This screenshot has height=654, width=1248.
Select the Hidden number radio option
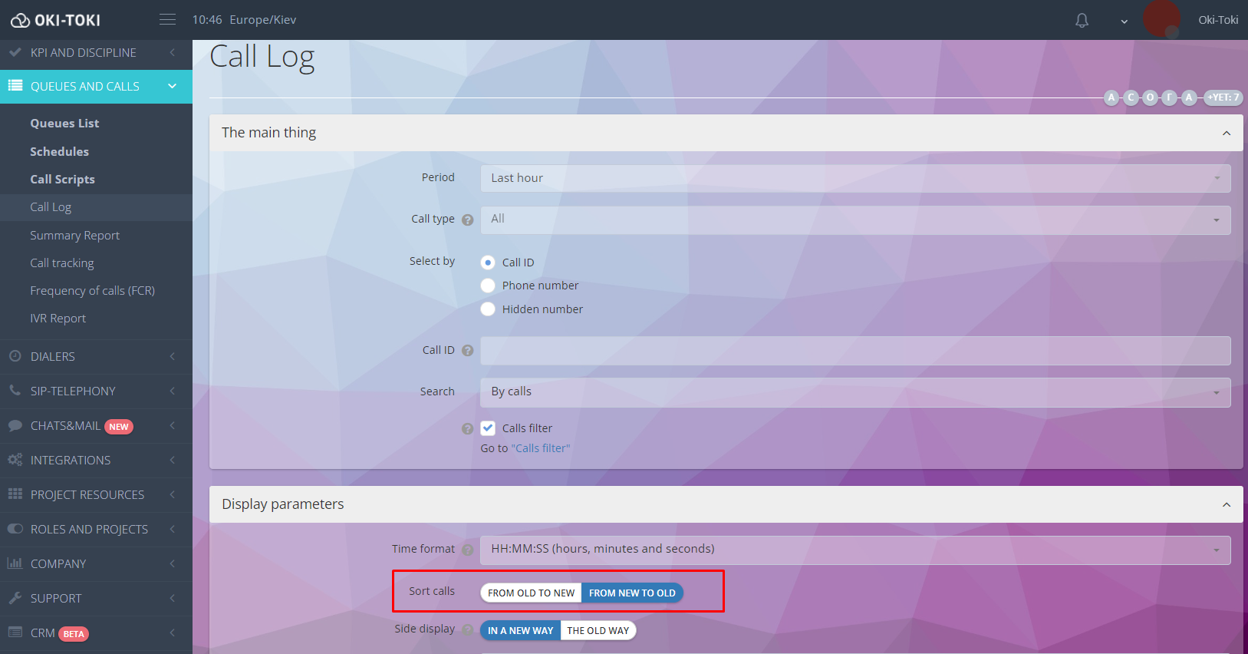coord(488,309)
